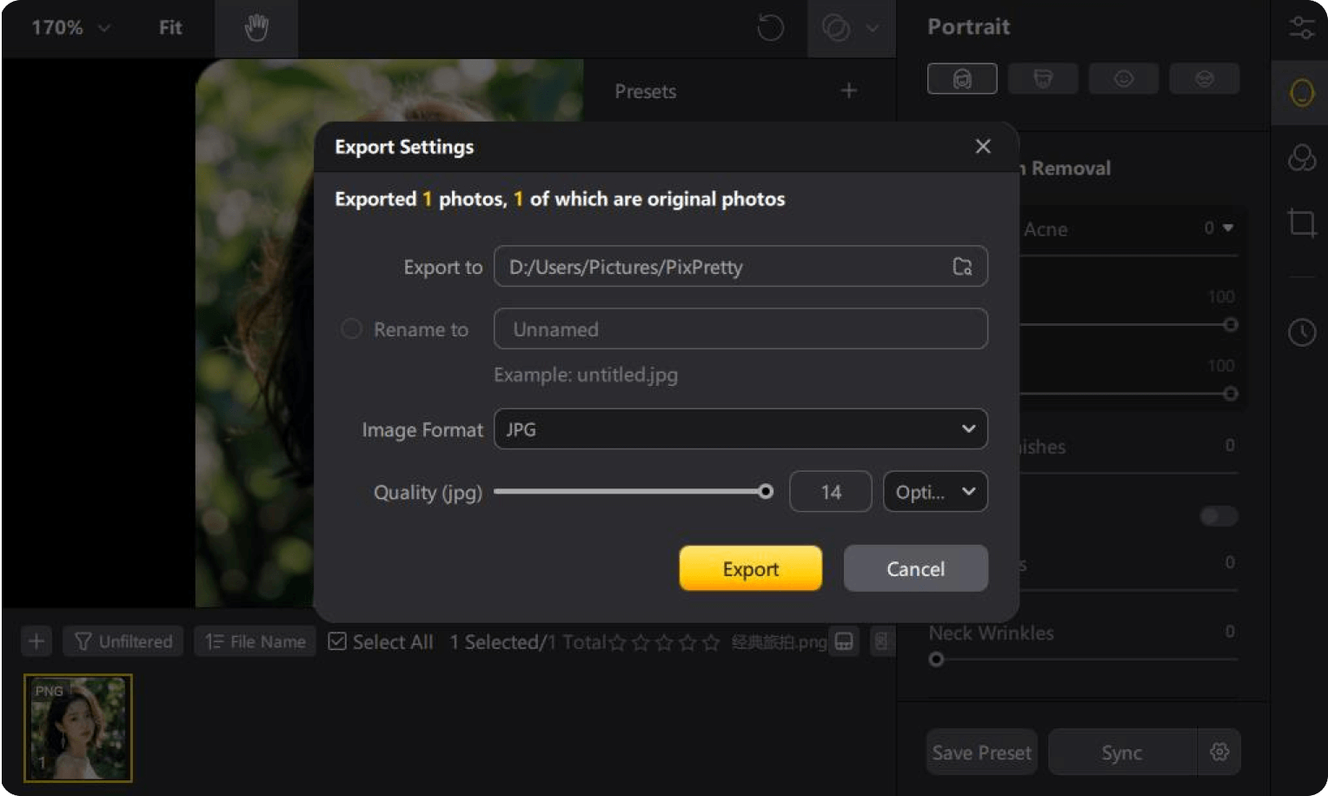
Task: Open the Adjust panel in the right sidebar
Action: coord(1301,26)
